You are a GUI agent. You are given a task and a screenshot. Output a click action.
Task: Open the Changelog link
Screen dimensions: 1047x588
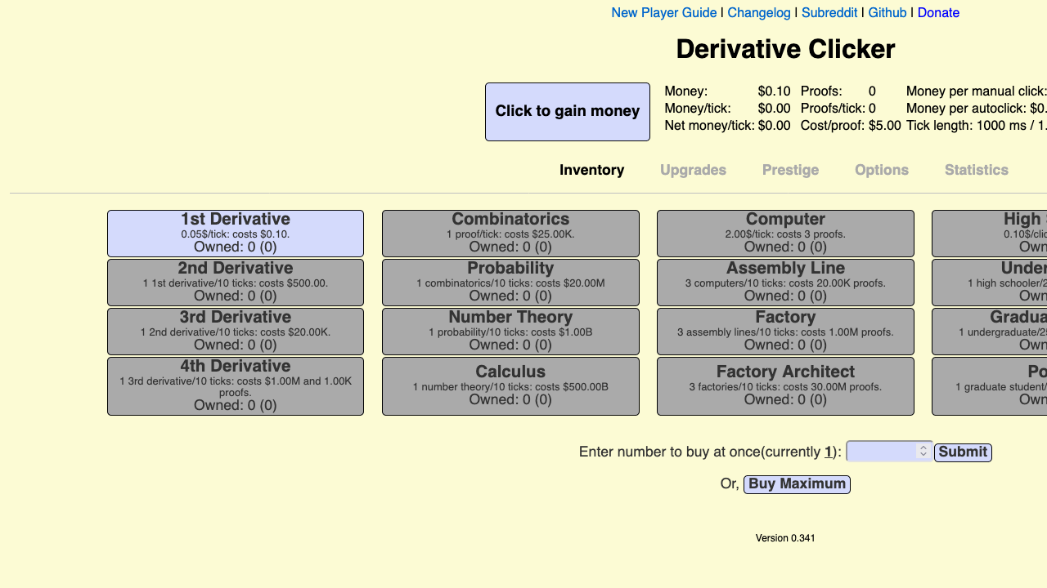(759, 13)
